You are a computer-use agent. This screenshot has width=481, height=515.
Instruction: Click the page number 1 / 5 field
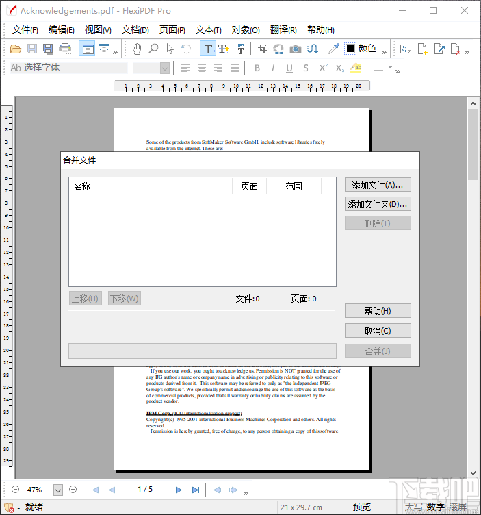click(x=145, y=490)
